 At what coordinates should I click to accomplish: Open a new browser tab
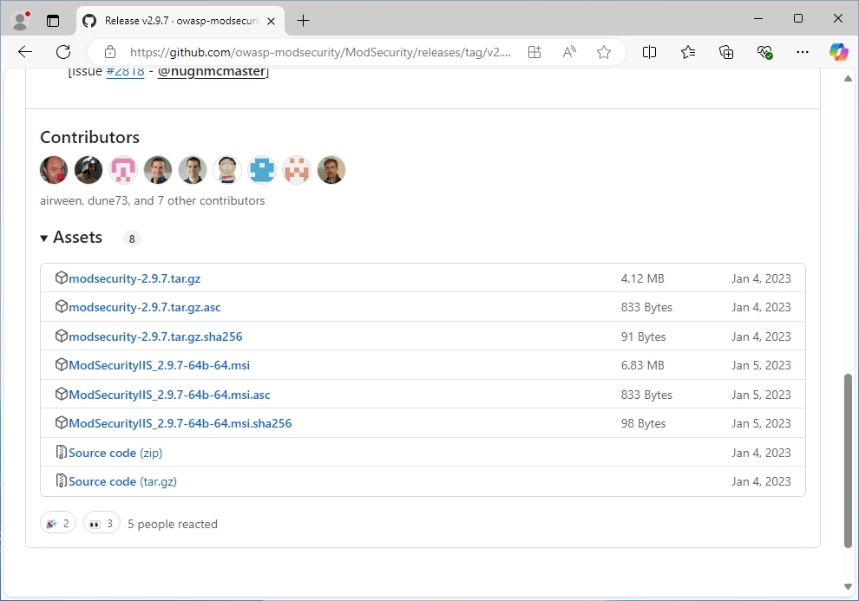[303, 20]
